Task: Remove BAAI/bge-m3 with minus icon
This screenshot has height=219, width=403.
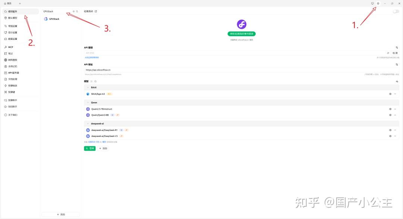Action: pos(395,94)
